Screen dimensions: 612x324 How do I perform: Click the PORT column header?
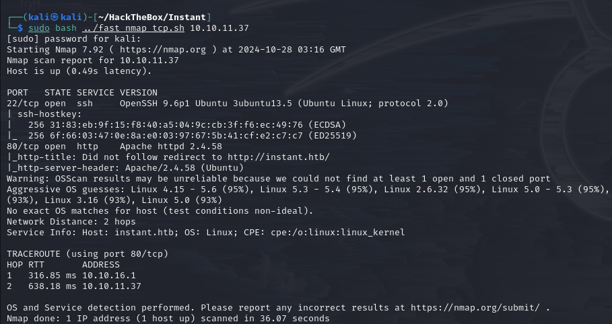coord(18,92)
